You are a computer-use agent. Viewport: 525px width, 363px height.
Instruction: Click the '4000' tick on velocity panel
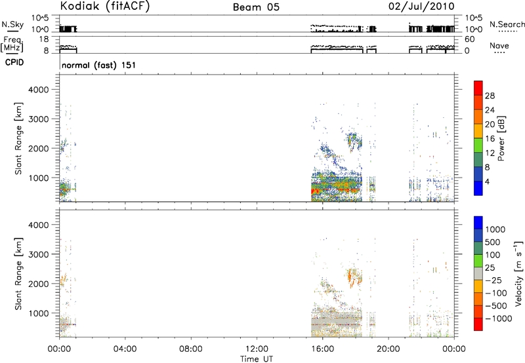(x=38, y=225)
